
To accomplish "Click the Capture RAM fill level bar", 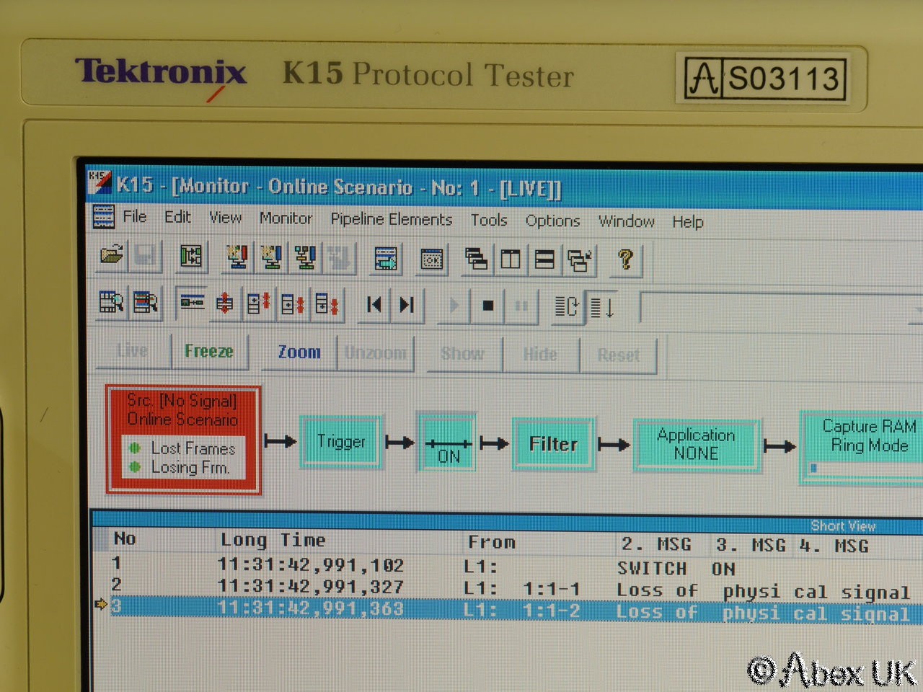I will tap(865, 469).
